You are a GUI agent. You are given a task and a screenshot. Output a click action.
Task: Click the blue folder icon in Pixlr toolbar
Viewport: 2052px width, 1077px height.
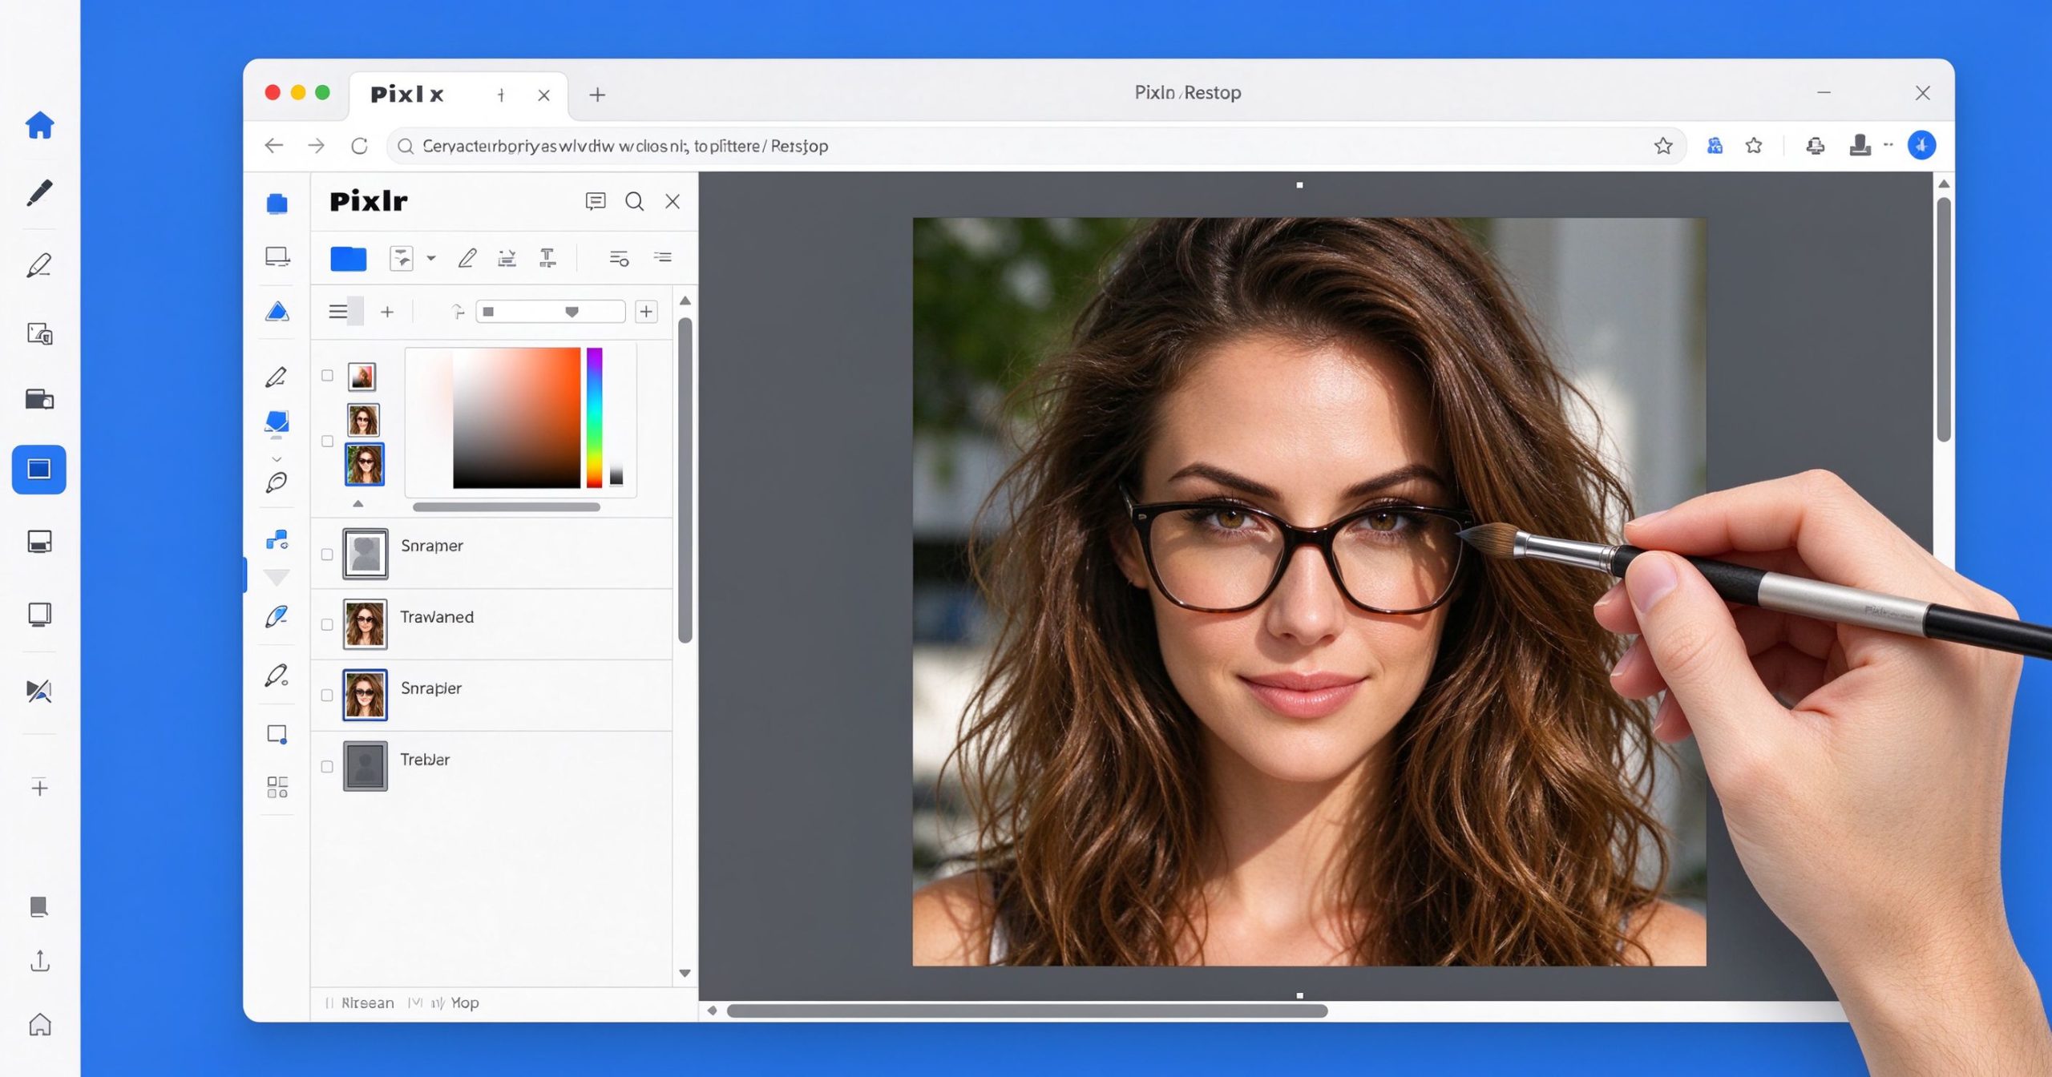[348, 259]
